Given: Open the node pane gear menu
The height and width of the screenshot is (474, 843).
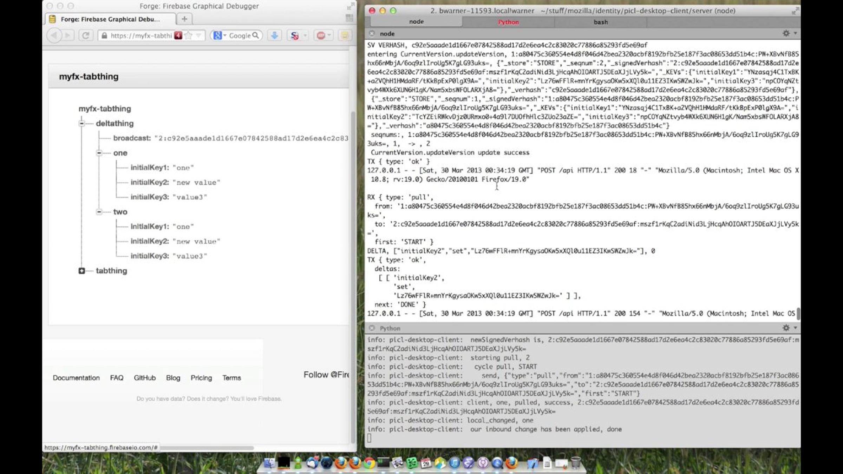Looking at the screenshot, I should pos(789,33).
